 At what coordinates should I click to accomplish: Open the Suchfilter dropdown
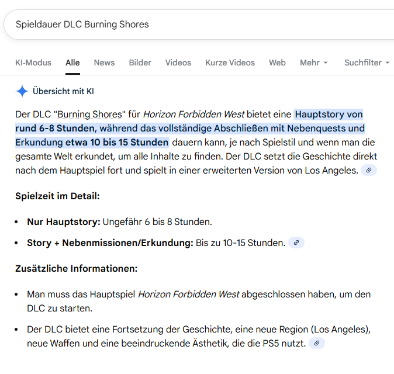[x=367, y=63]
